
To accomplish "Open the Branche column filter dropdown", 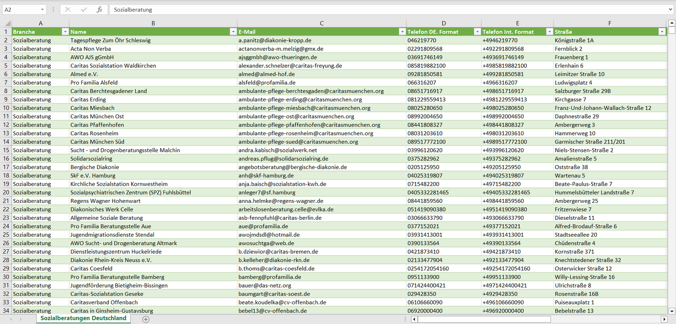I will point(65,32).
